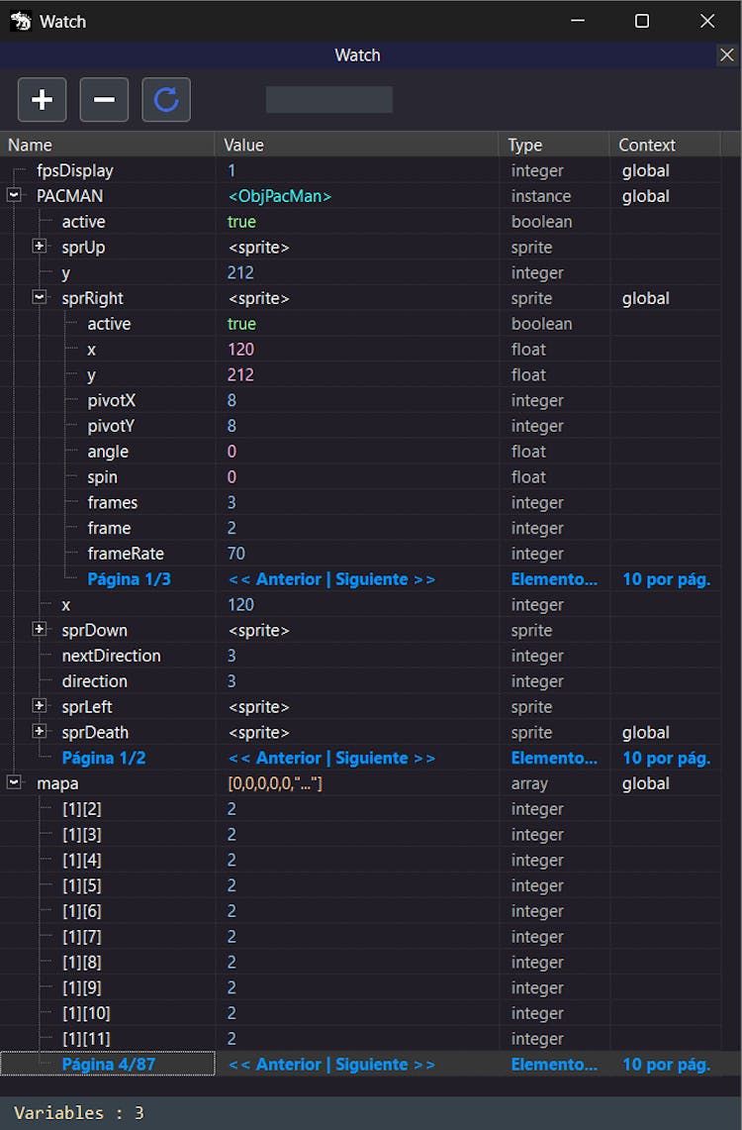Image resolution: width=742 pixels, height=1130 pixels.
Task: Click the search input field in toolbar
Action: pos(328,100)
